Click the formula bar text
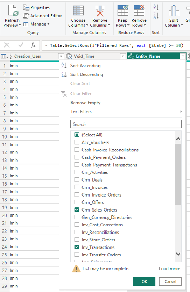This screenshot has height=292, width=190. 114,46
